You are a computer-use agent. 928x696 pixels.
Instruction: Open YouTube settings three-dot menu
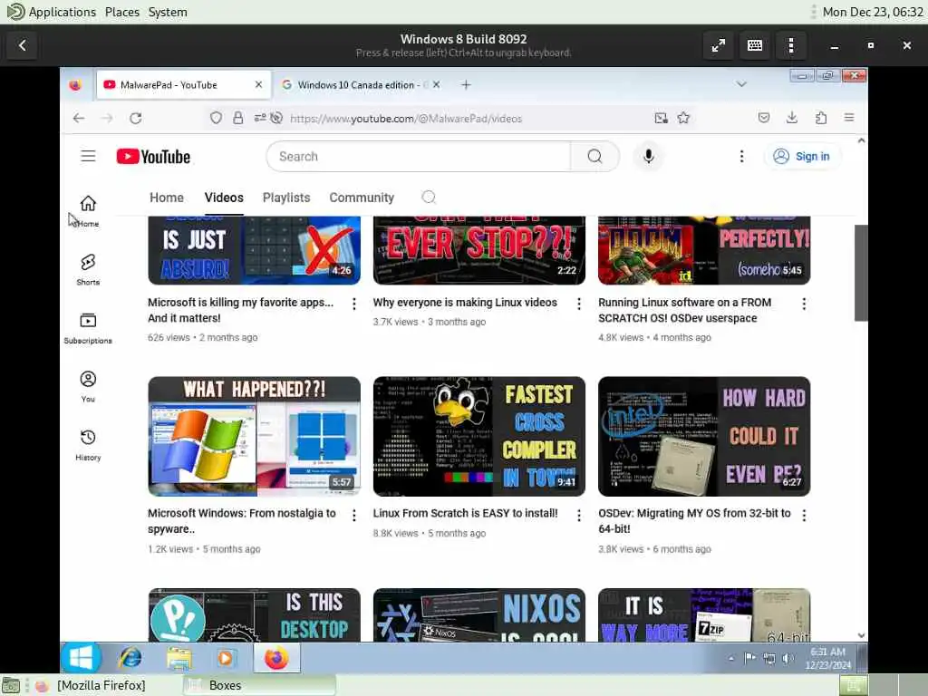pos(741,156)
